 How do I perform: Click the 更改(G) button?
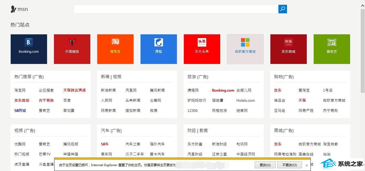tap(265, 165)
